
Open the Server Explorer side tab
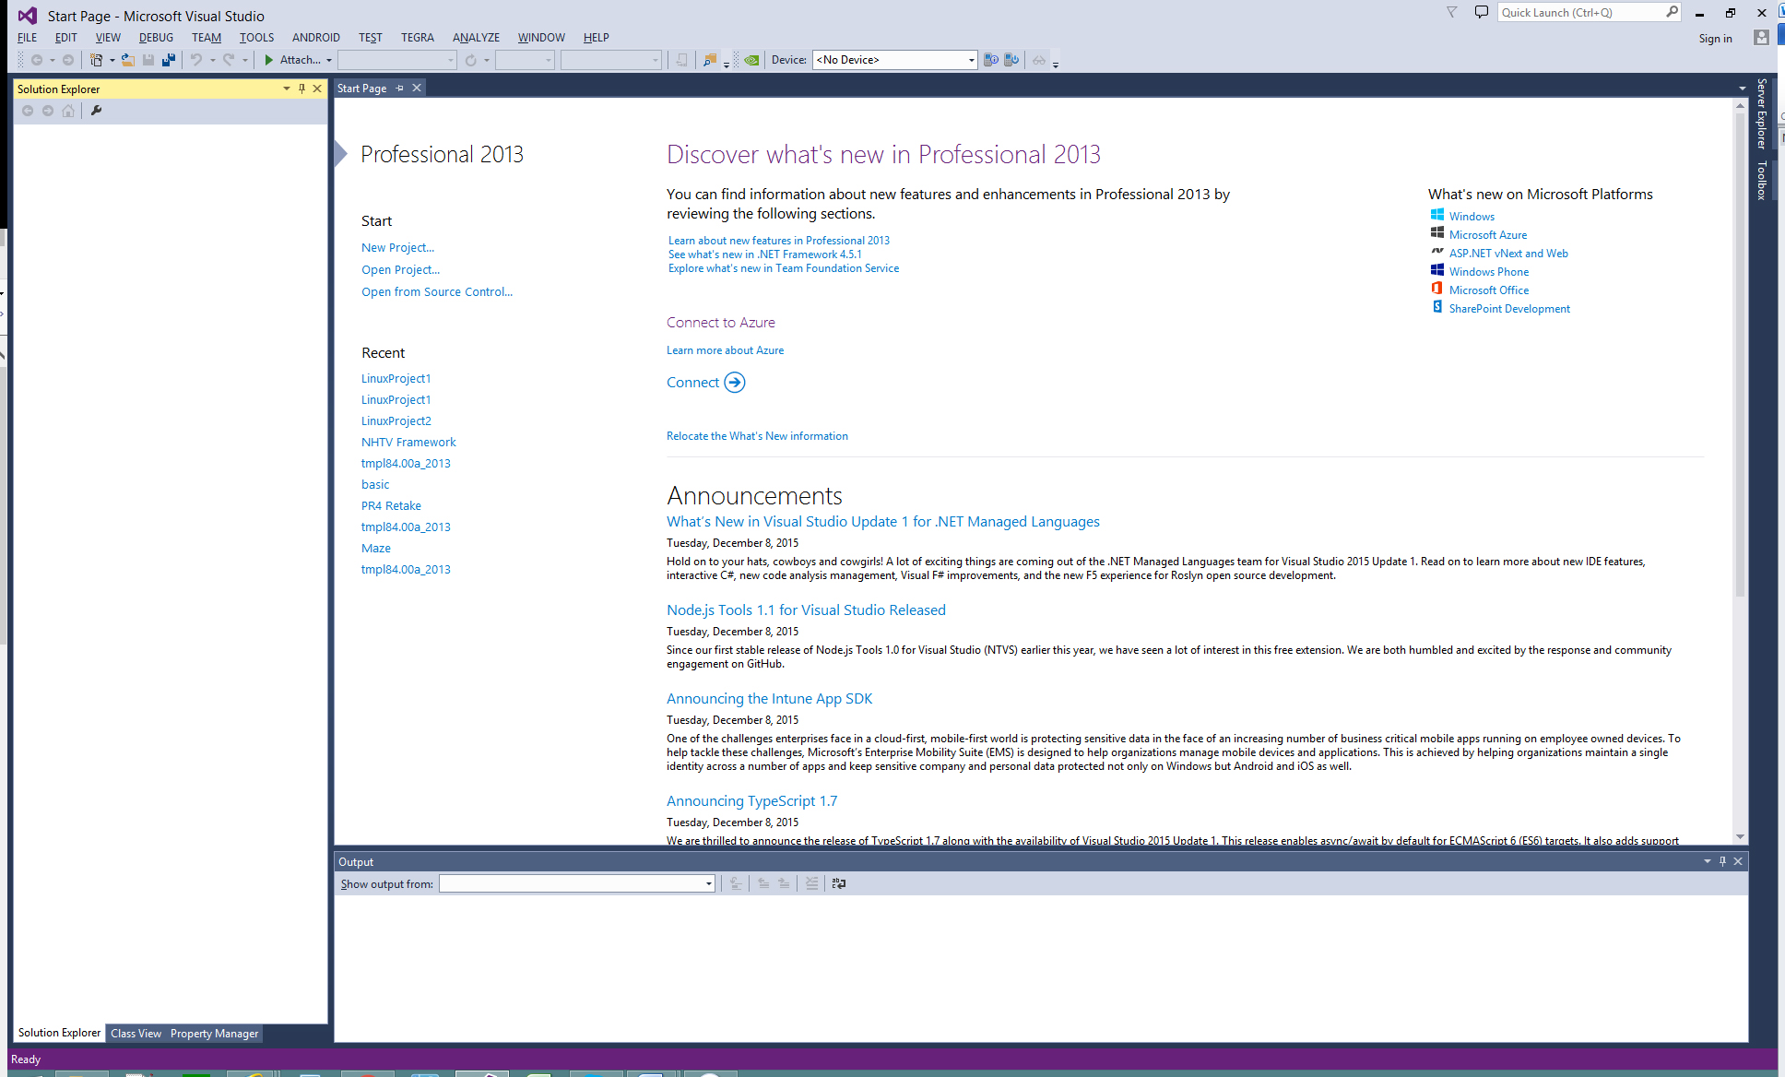[x=1761, y=113]
